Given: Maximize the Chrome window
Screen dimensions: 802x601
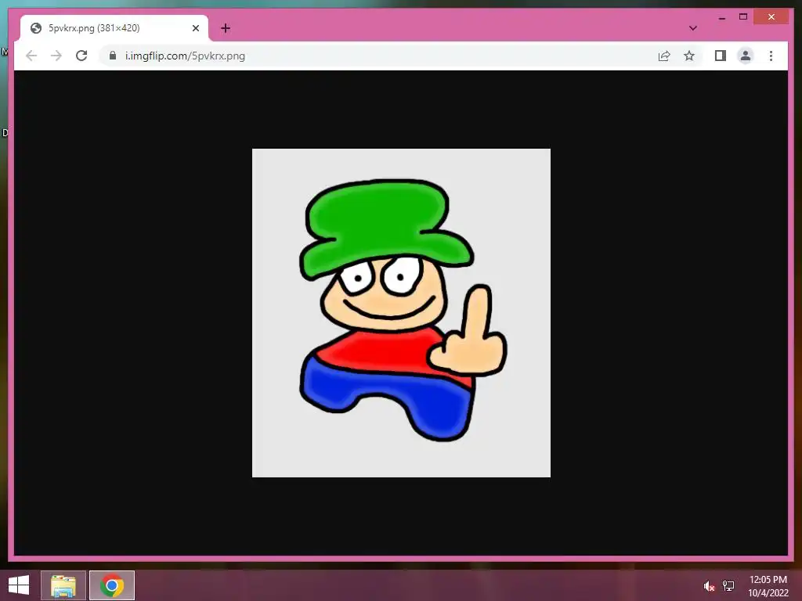Looking at the screenshot, I should coord(743,17).
